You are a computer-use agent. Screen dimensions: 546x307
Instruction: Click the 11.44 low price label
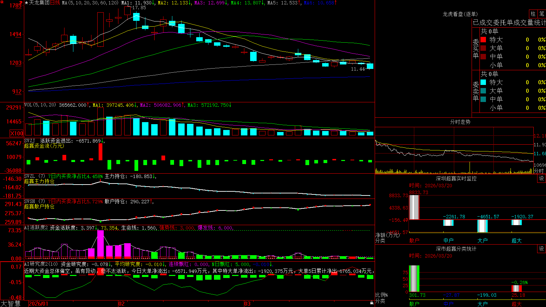[x=358, y=69]
